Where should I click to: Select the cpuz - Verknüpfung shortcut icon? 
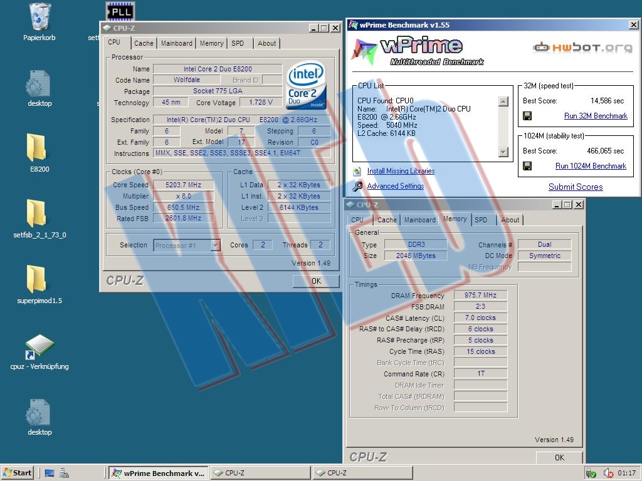tap(39, 346)
